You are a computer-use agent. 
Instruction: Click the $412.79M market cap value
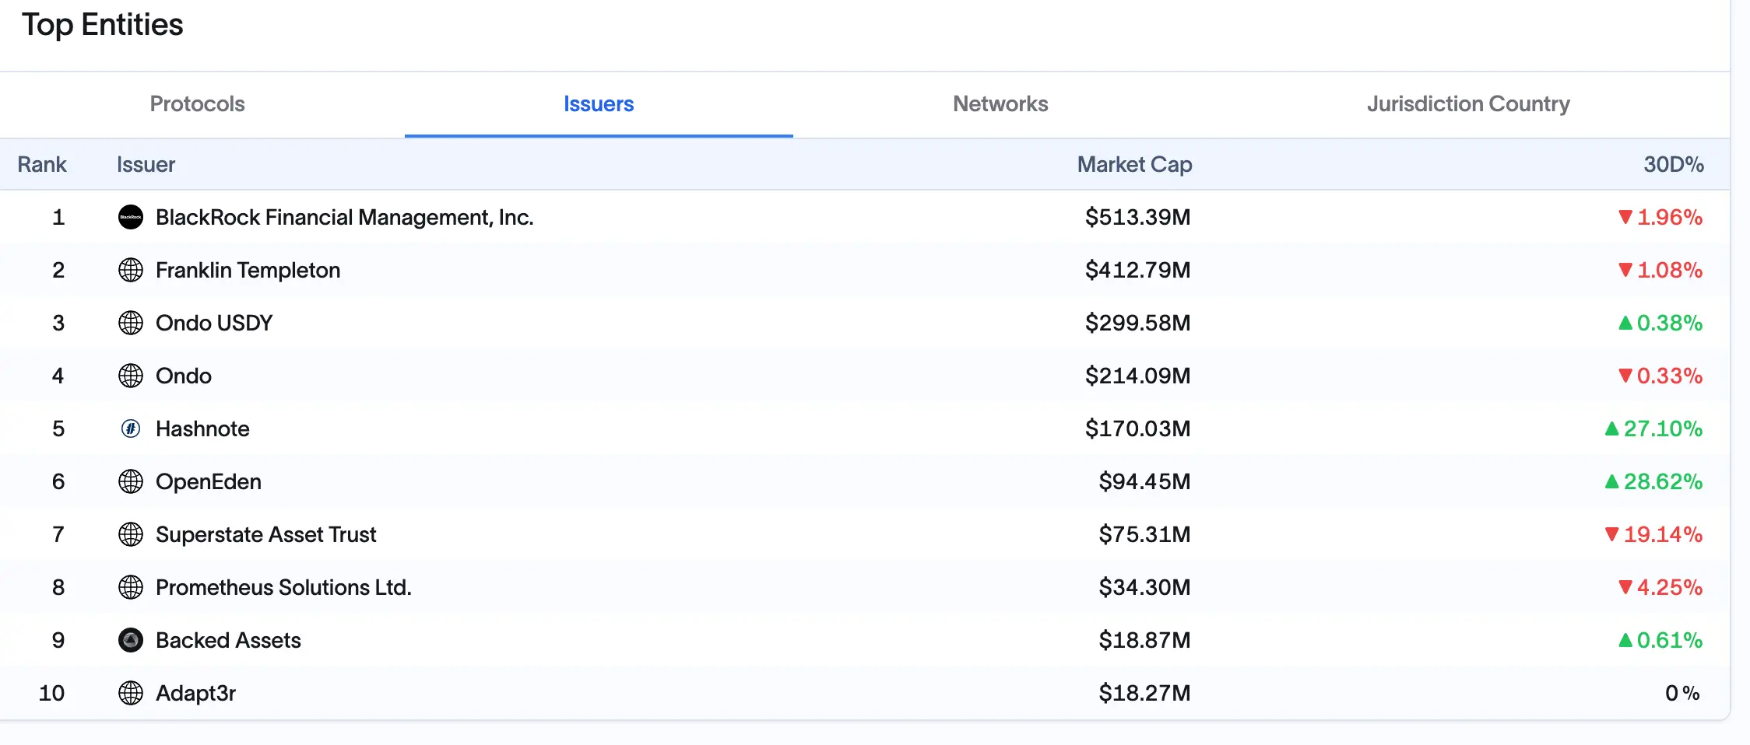(1137, 271)
